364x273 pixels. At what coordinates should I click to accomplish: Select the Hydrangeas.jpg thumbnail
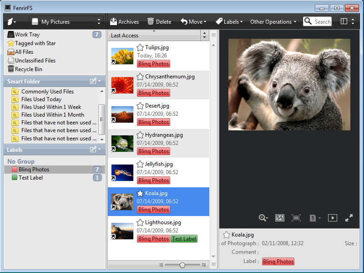pos(122,144)
